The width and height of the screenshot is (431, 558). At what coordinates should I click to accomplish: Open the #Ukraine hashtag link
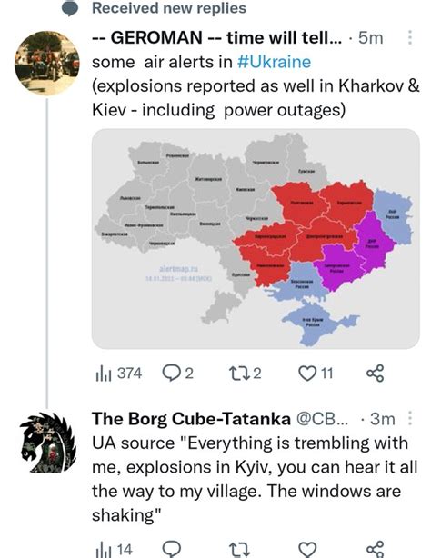pos(274,62)
